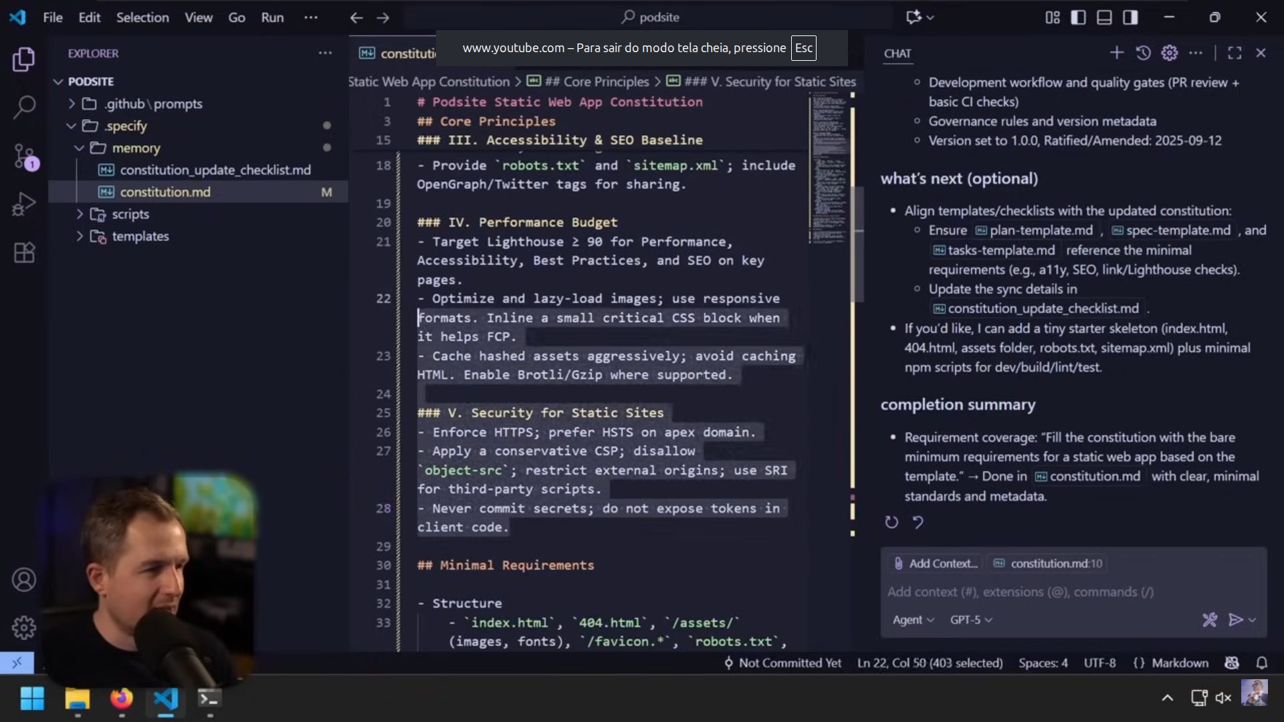Open the Run menu

(272, 17)
